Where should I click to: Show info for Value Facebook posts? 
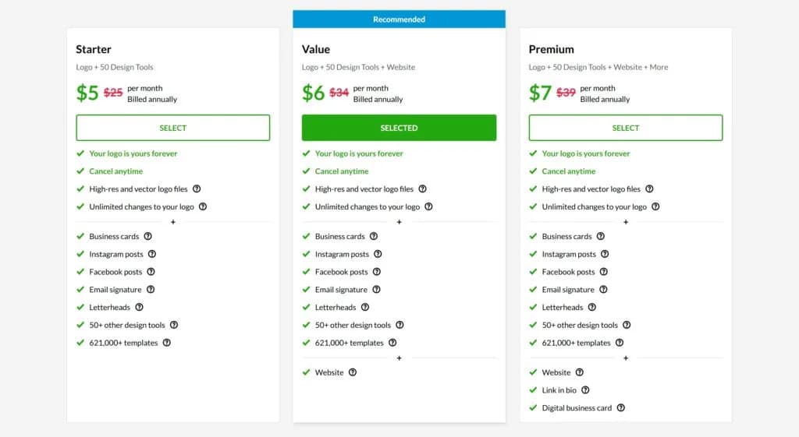[377, 272]
